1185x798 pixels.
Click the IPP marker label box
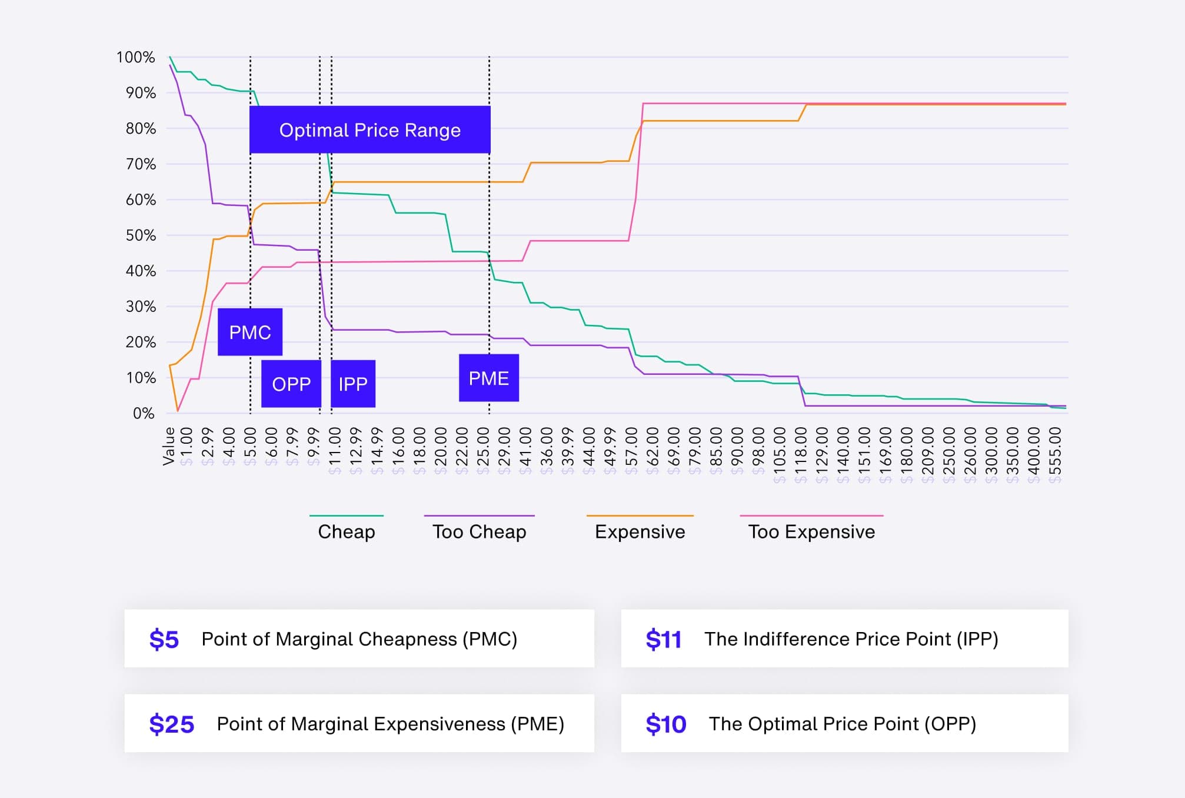[x=353, y=384]
